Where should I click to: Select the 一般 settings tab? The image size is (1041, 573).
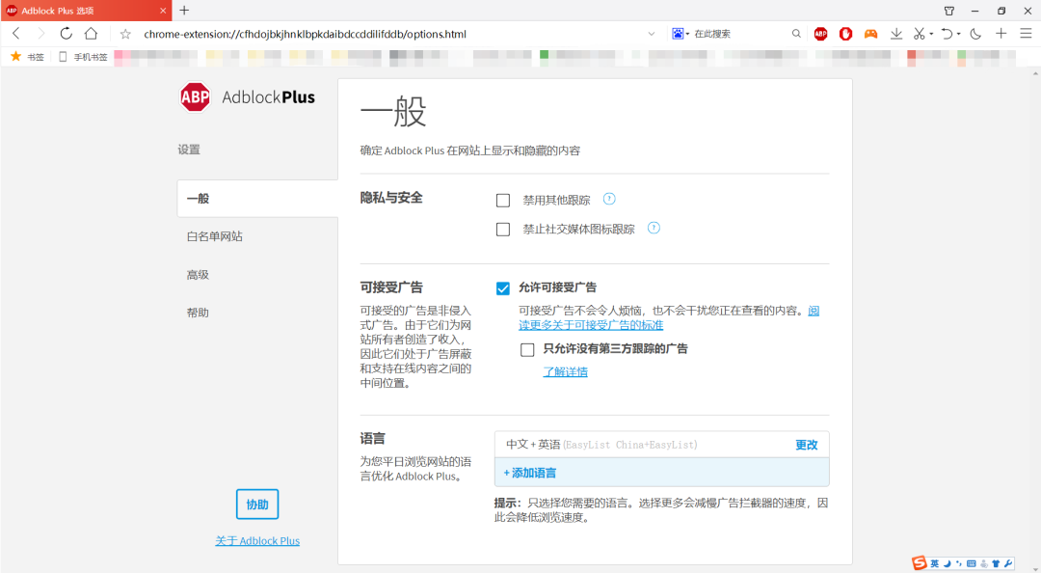[x=257, y=198]
